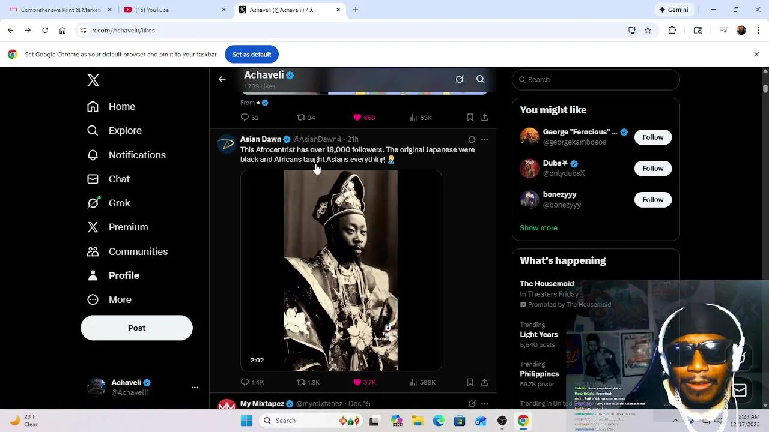Open a new browser tab
The image size is (769, 432).
click(356, 10)
